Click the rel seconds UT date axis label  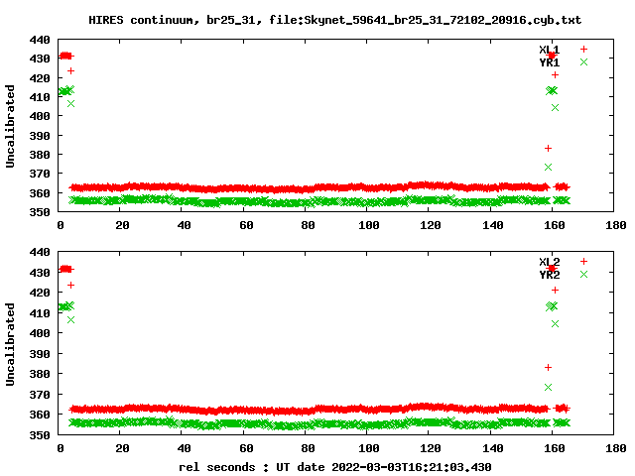[335, 467]
